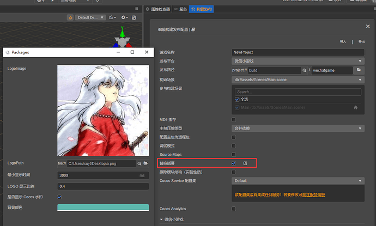Click the wechatgame folder name field
The image size is (376, 226).
click(332, 70)
